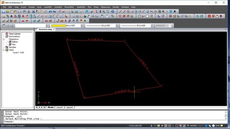
Task: Open the AutoBLD menu
Action: (58, 7)
